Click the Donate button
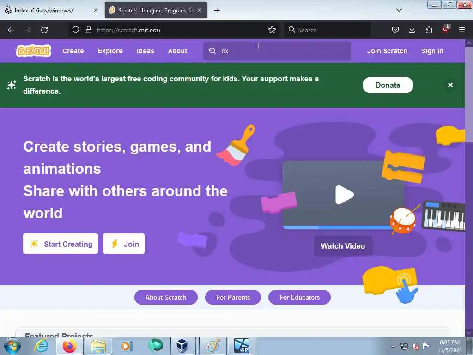 (388, 85)
